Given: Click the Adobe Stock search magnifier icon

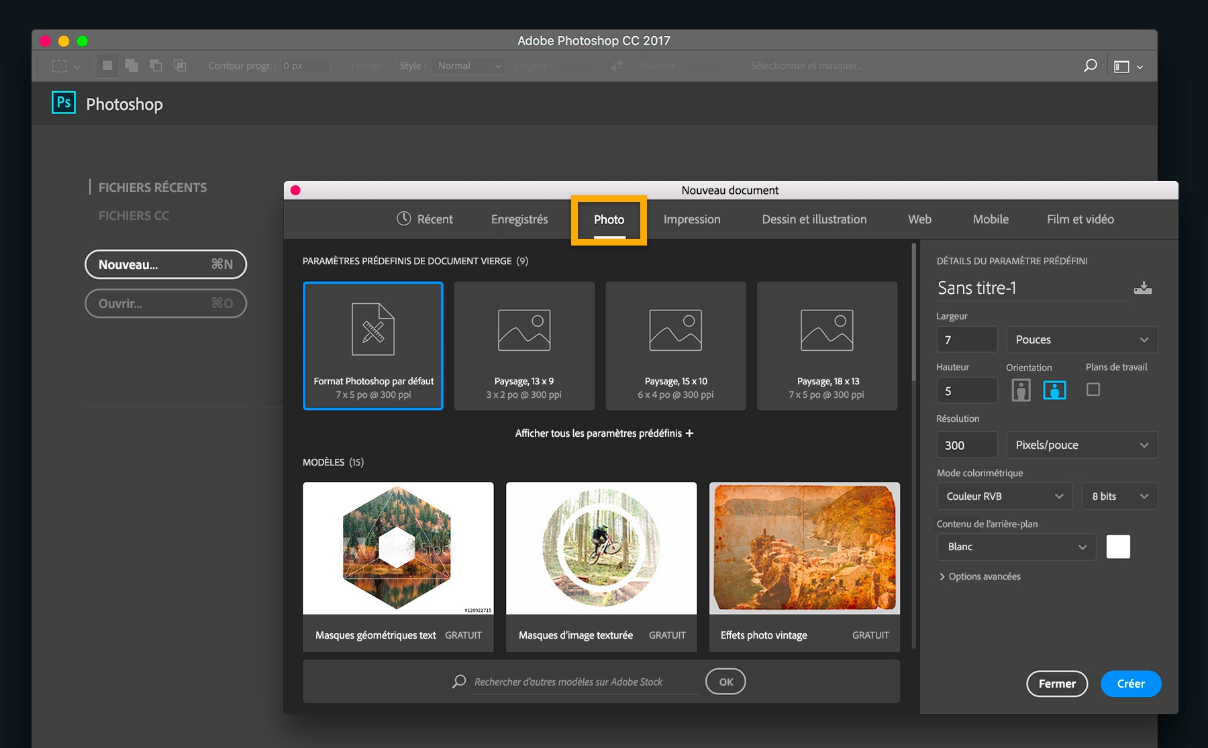Looking at the screenshot, I should tap(459, 682).
